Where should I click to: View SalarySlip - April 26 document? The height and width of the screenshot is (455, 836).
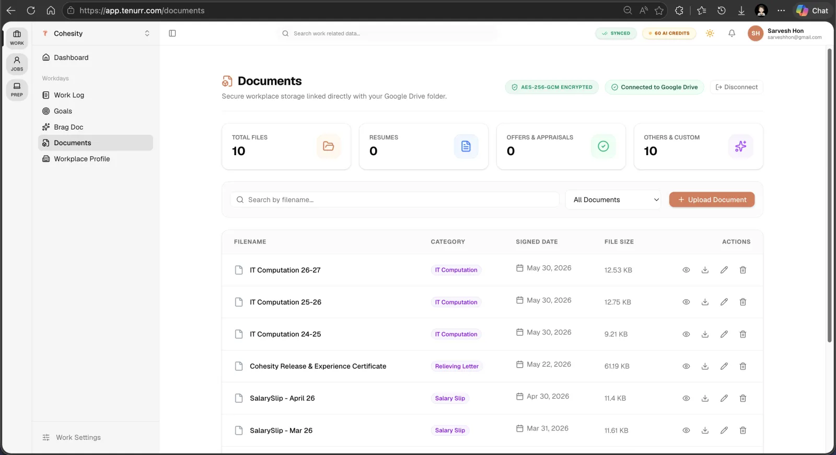(686, 398)
